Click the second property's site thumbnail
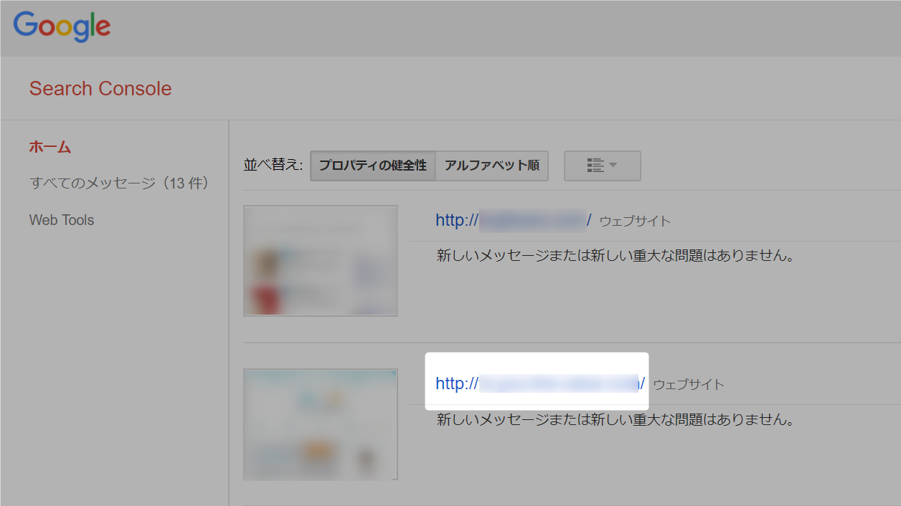The height and width of the screenshot is (506, 901). click(321, 424)
